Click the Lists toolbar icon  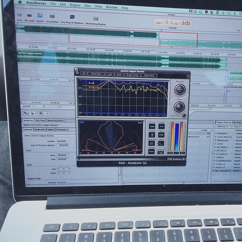tap(19, 15)
